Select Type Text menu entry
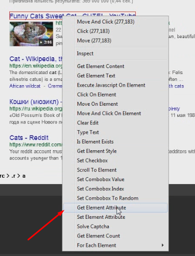 [116, 132]
